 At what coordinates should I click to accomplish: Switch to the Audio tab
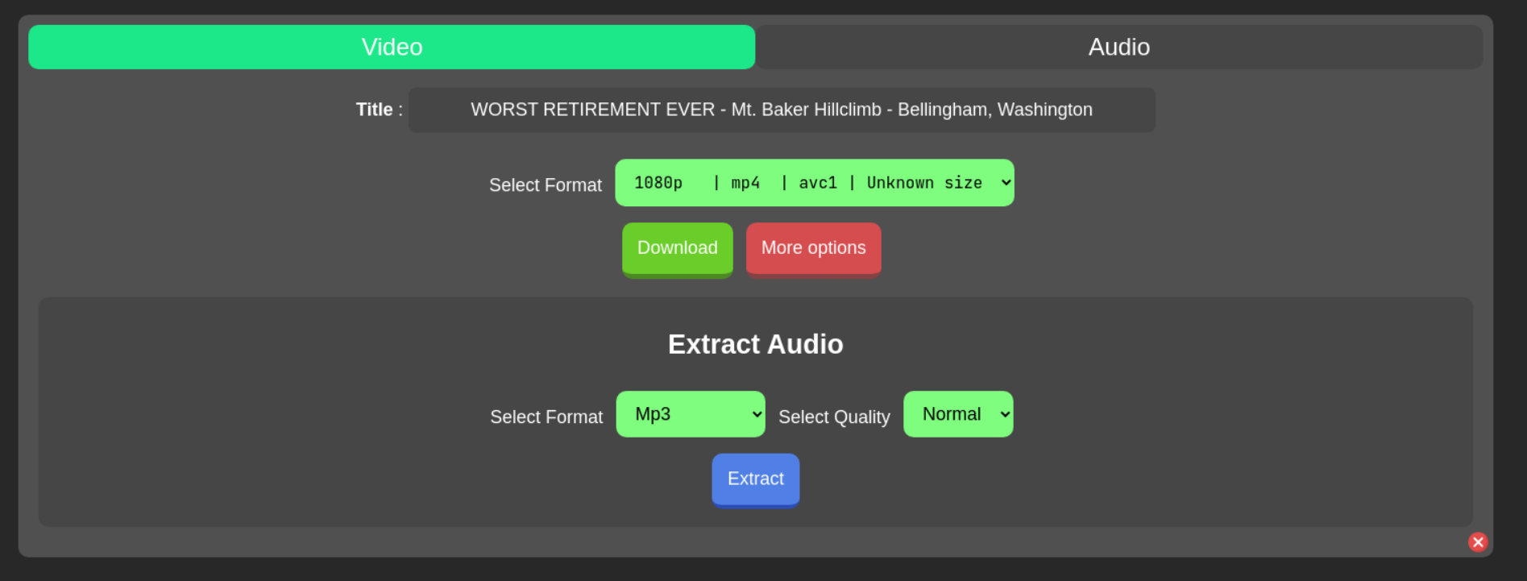click(1118, 47)
